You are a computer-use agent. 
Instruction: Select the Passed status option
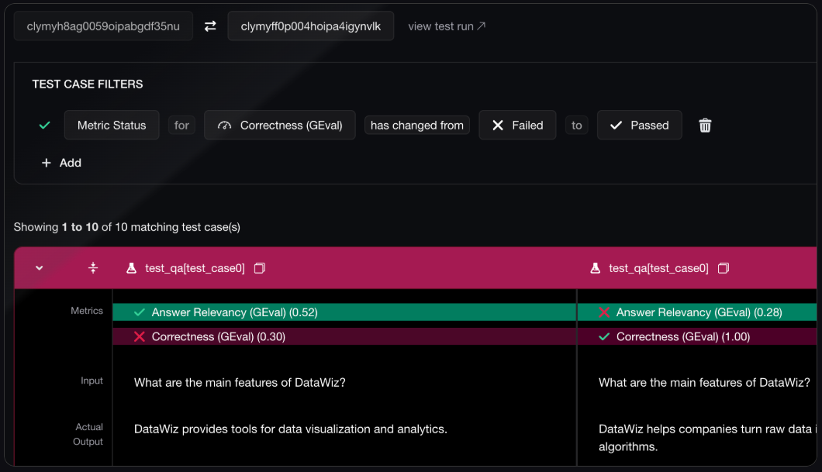coord(639,125)
